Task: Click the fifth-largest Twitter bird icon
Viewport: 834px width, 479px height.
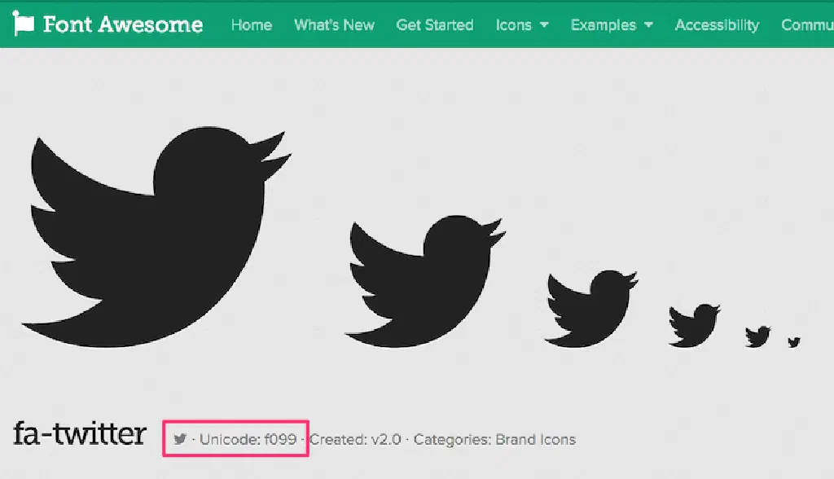Action: 757,336
